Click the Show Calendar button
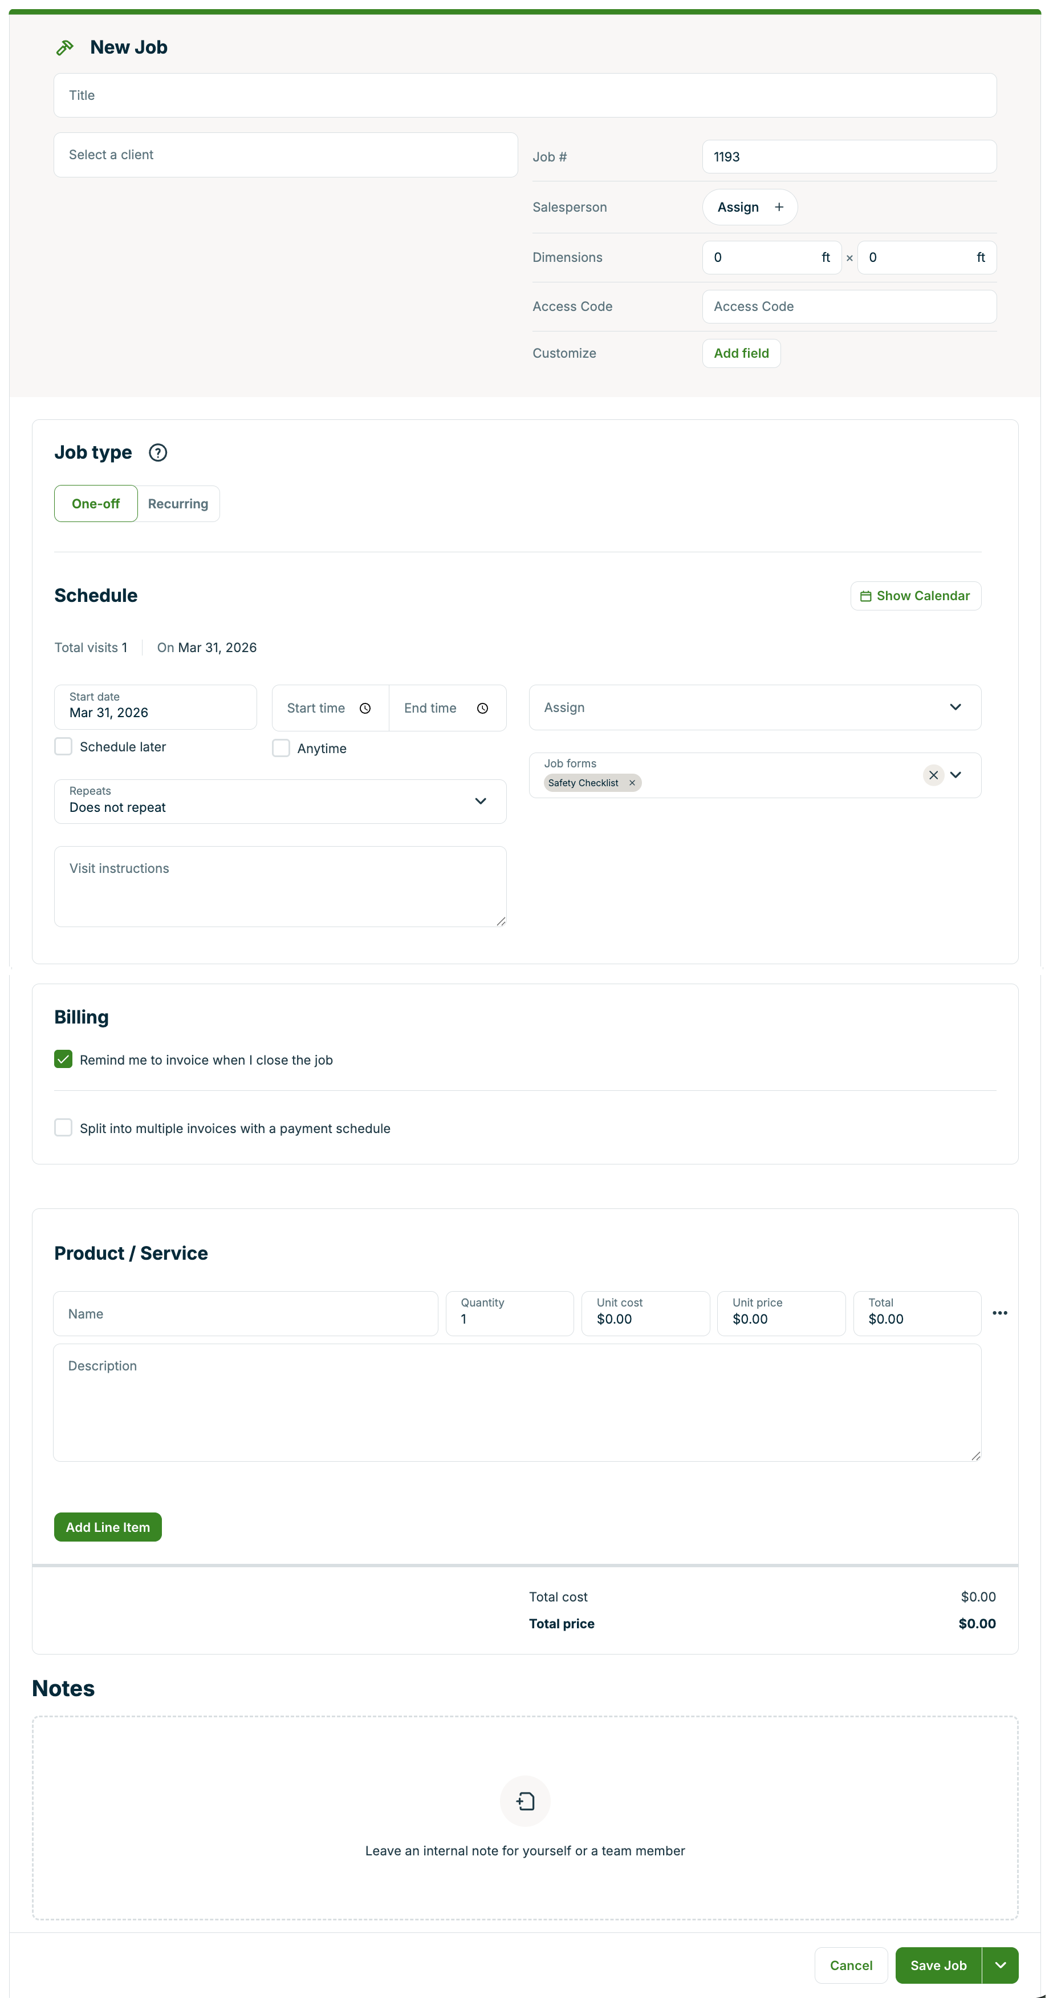Image resolution: width=1049 pixels, height=1998 pixels. (915, 596)
